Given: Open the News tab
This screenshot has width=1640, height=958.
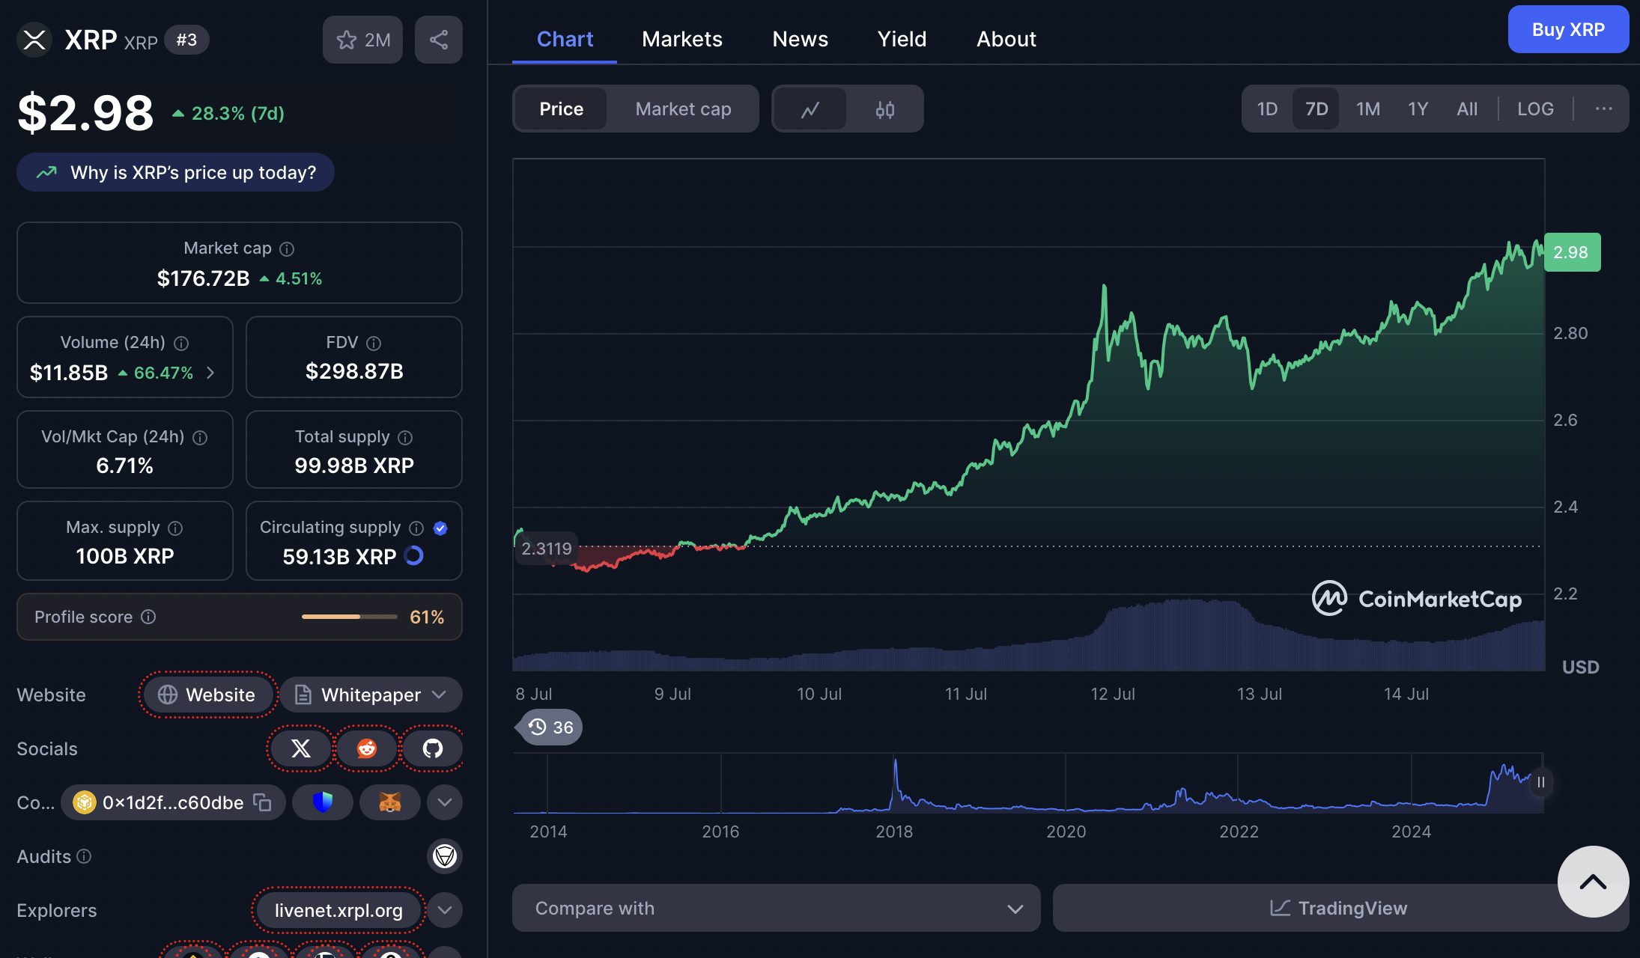Looking at the screenshot, I should [x=800, y=39].
